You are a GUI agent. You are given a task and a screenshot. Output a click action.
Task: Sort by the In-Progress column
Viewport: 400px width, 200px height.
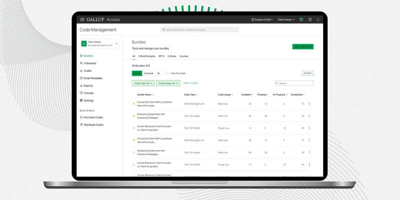tap(280, 95)
